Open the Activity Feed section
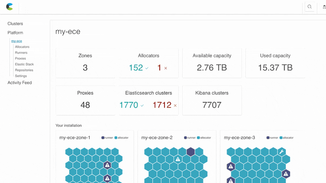The height and width of the screenshot is (183, 326). click(20, 83)
